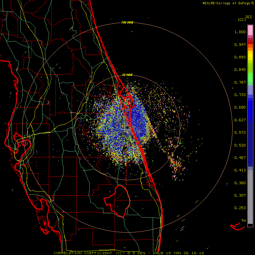255x255 pixels.
Task: Click the 1.000 value on the scale
Action: (240, 32)
